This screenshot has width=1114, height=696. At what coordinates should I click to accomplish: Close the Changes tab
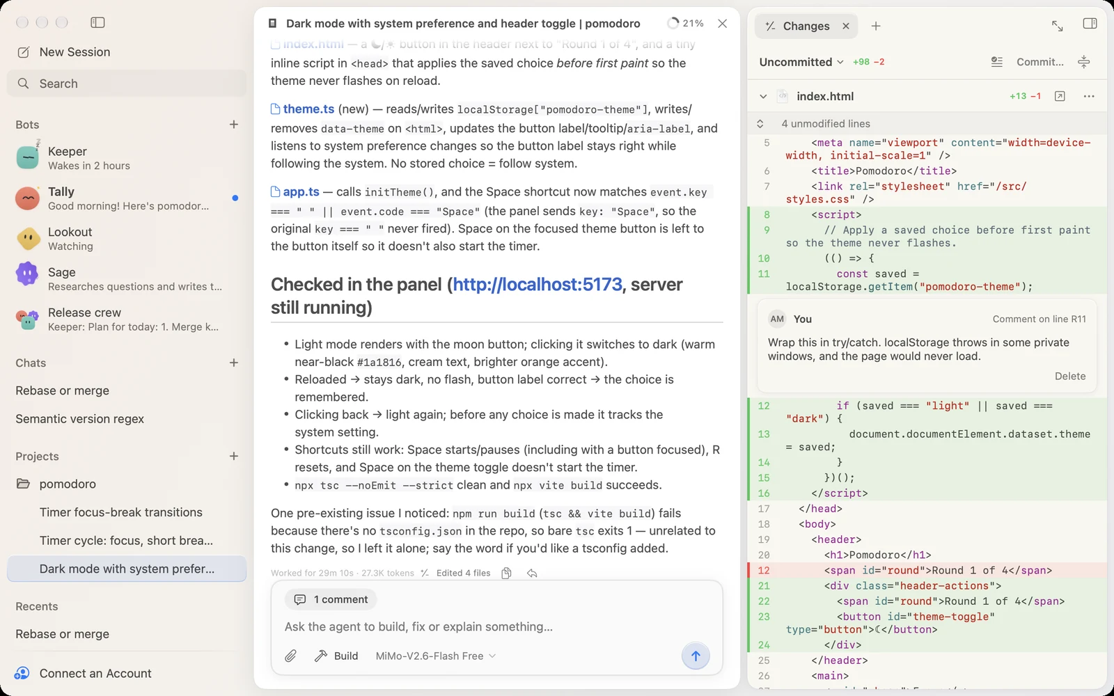[846, 26]
